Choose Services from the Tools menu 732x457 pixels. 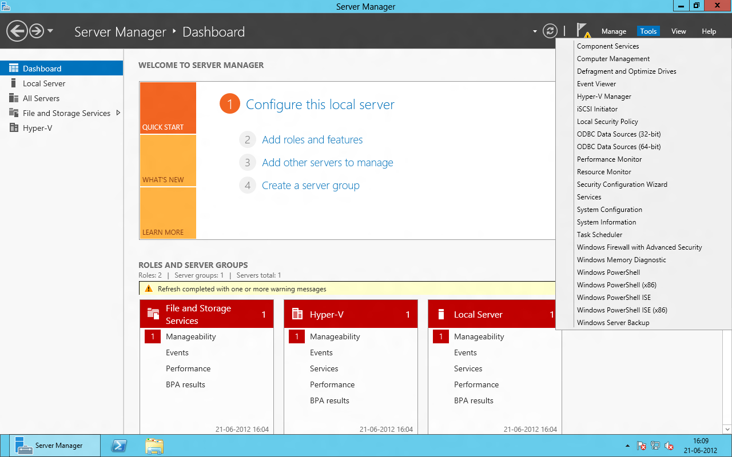point(589,197)
